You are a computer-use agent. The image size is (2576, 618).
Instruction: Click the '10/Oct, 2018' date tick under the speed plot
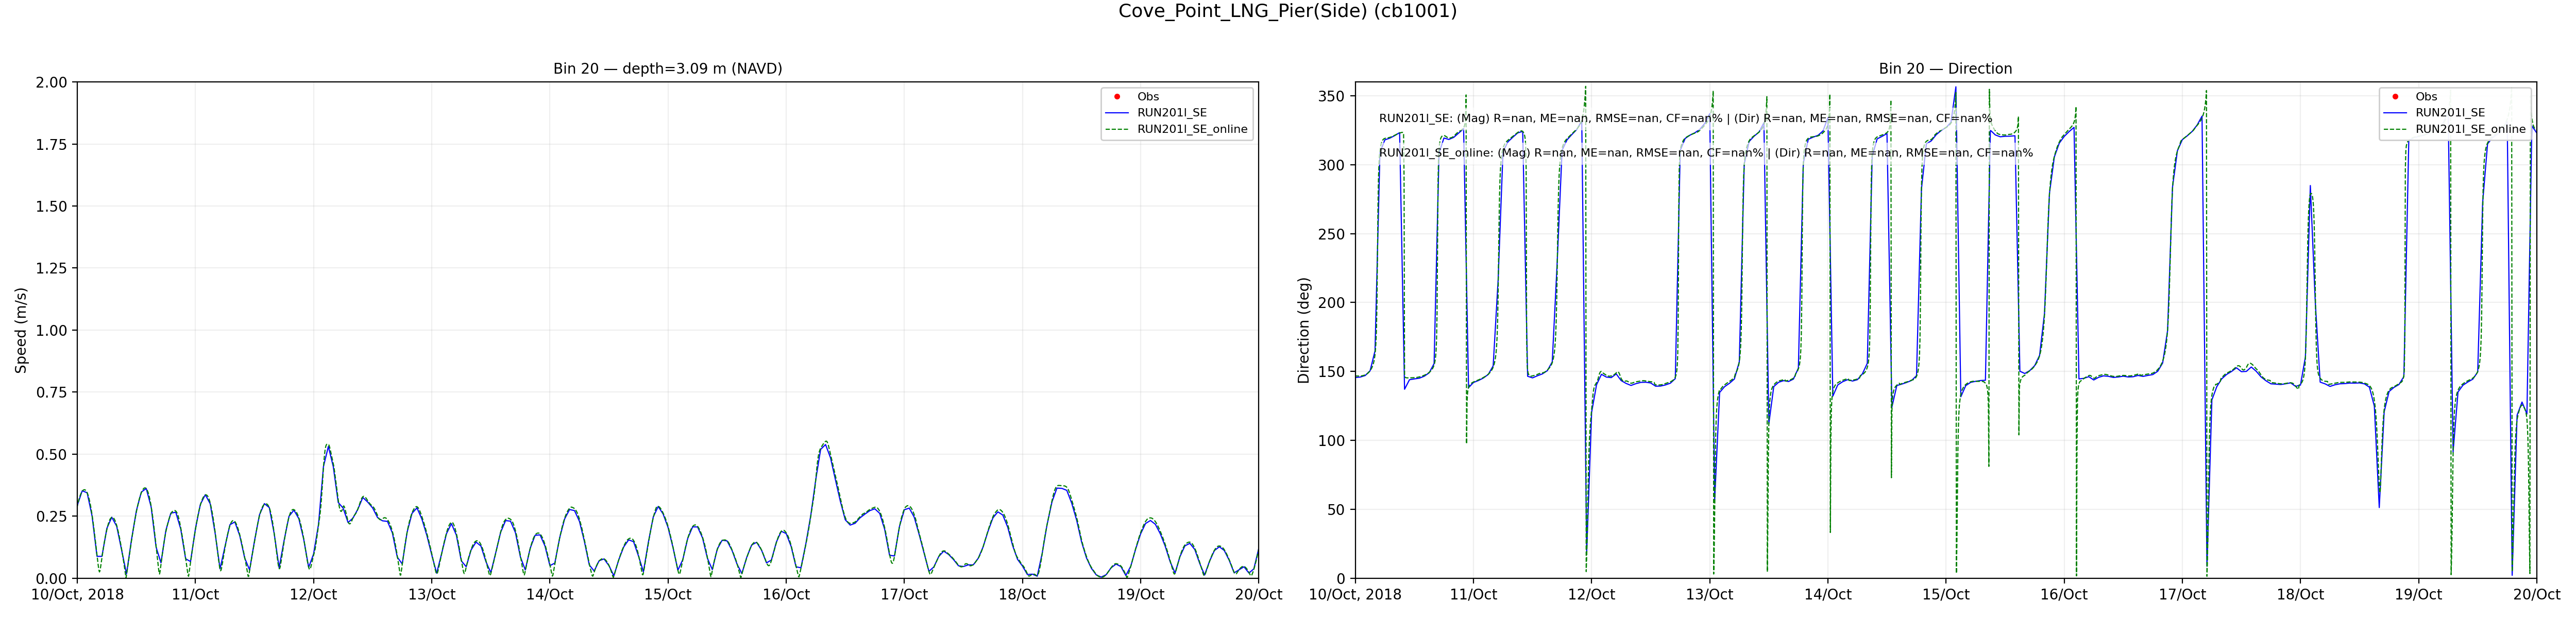77,594
